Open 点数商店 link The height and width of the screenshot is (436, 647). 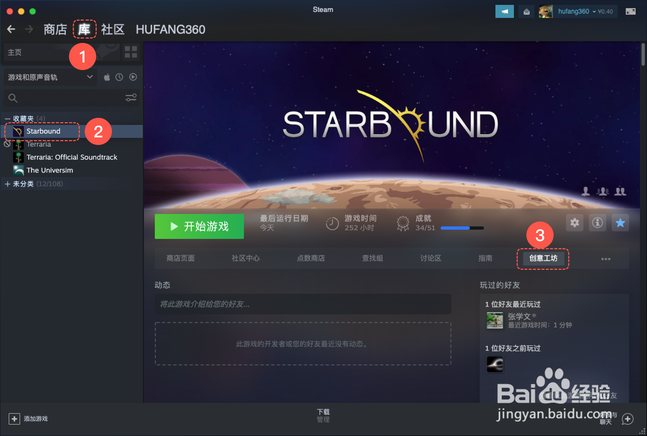[x=311, y=258]
